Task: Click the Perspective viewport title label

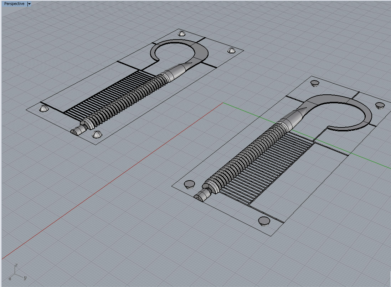Action: 14,4
